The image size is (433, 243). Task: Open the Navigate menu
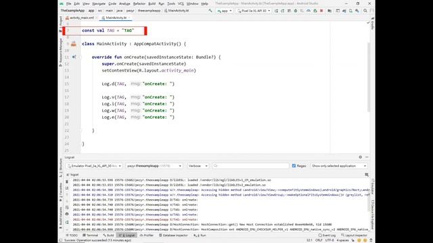[99, 3]
